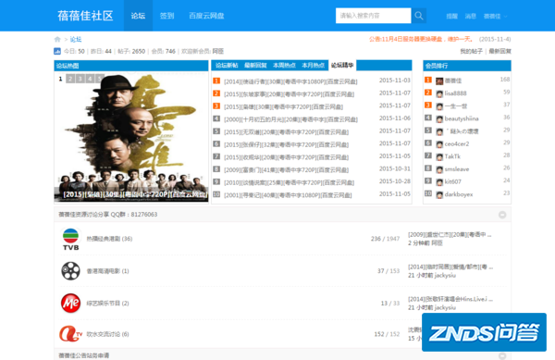Open post [2015] 东坡家事 20集
The height and width of the screenshot is (360, 555).
(x=289, y=94)
